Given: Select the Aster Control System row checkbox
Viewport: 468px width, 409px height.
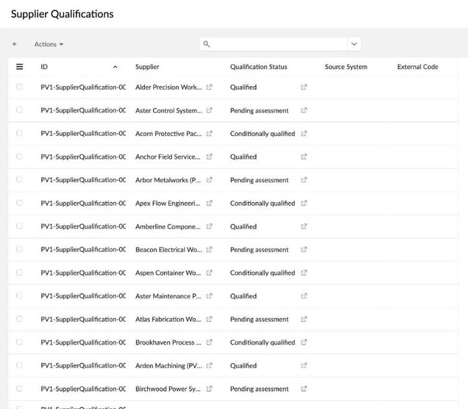Looking at the screenshot, I should [19, 110].
